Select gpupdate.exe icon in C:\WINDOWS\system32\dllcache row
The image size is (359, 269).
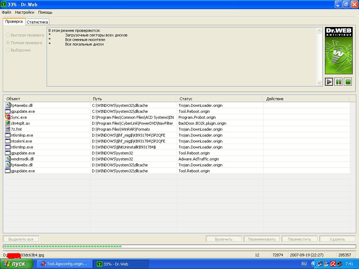pyautogui.click(x=8, y=111)
